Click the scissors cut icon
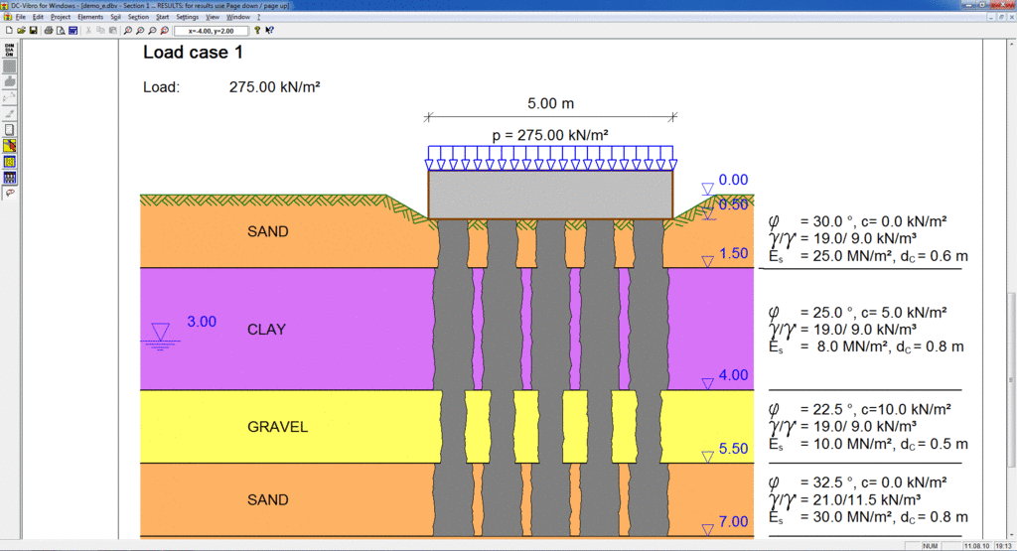Image resolution: width=1017 pixels, height=551 pixels. click(88, 31)
